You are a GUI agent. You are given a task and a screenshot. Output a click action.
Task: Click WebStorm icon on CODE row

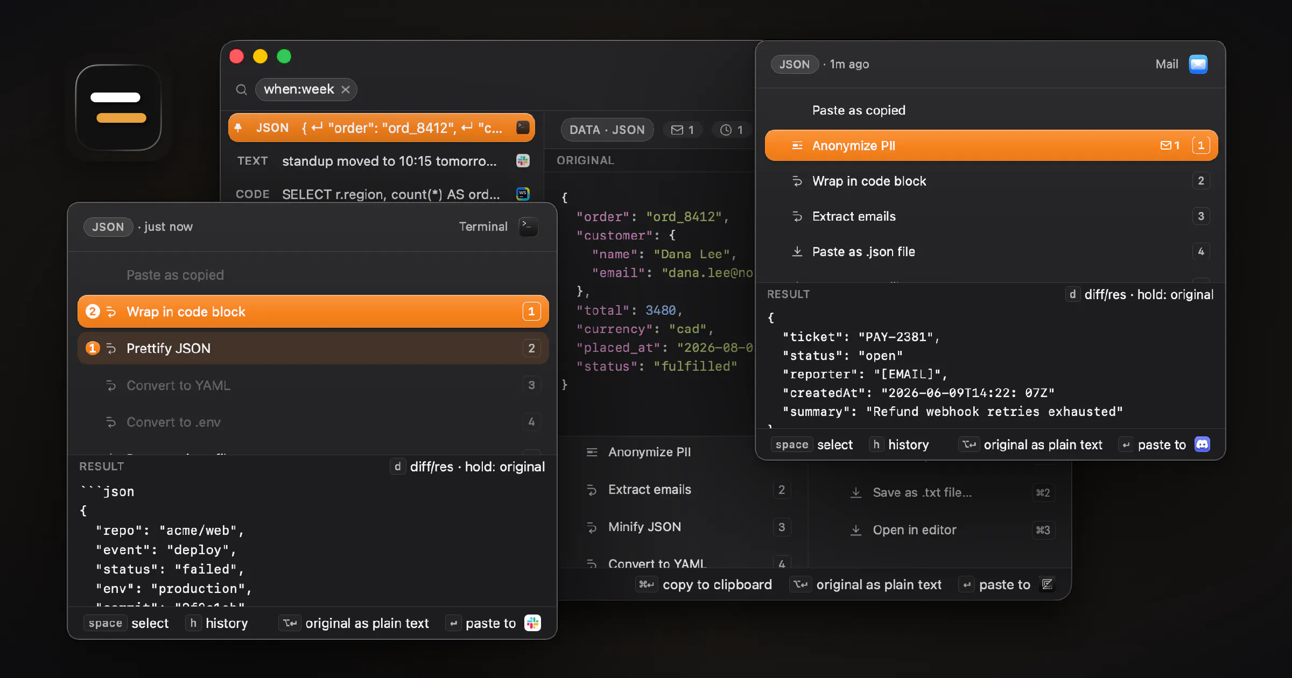pos(523,194)
